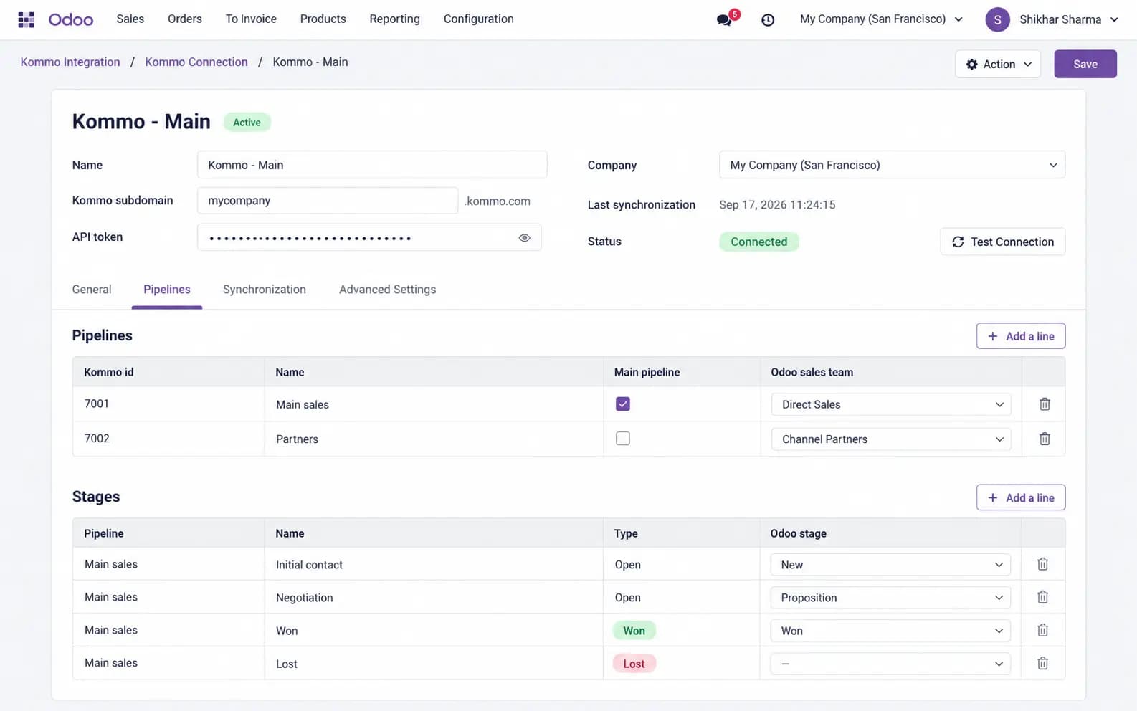Open the To Invoice menu
Image resolution: width=1137 pixels, height=711 pixels.
[x=251, y=19]
